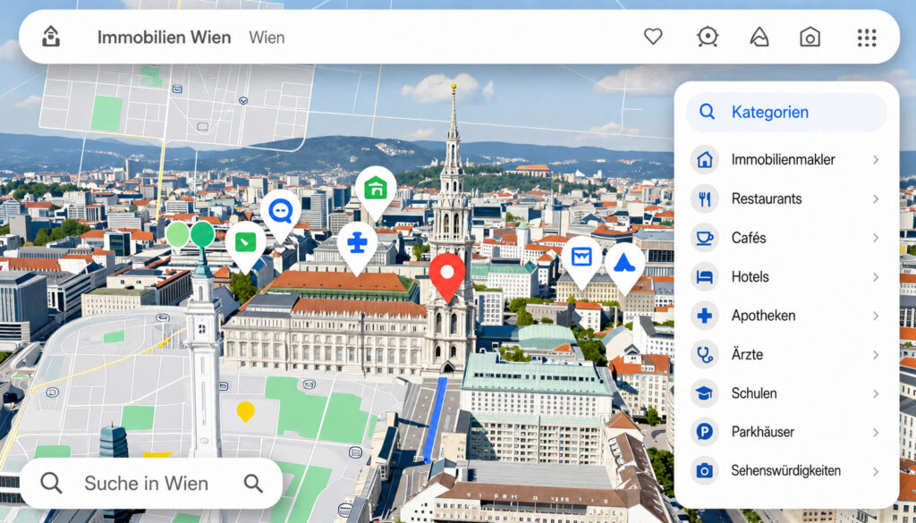The image size is (916, 523).
Task: Expand Apotheken chevron
Action: pos(876,316)
